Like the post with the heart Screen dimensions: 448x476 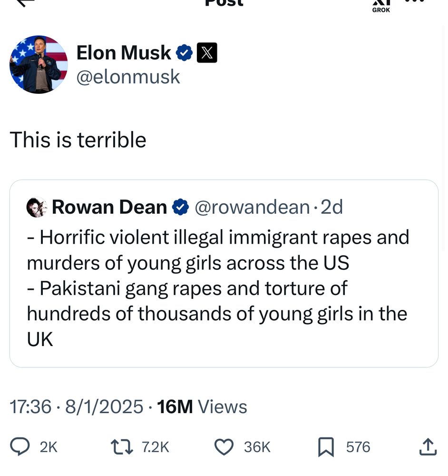[224, 447]
